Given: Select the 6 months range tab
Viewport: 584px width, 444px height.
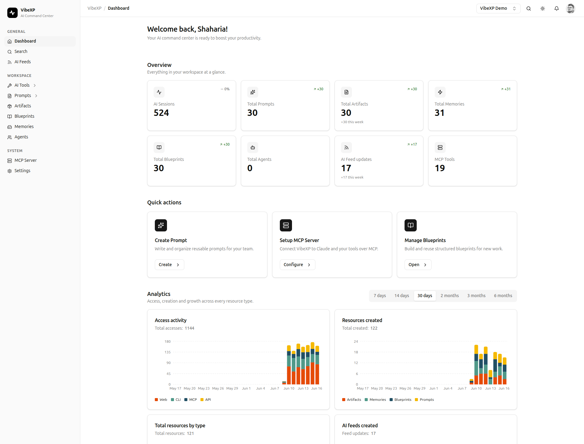Looking at the screenshot, I should (x=503, y=296).
